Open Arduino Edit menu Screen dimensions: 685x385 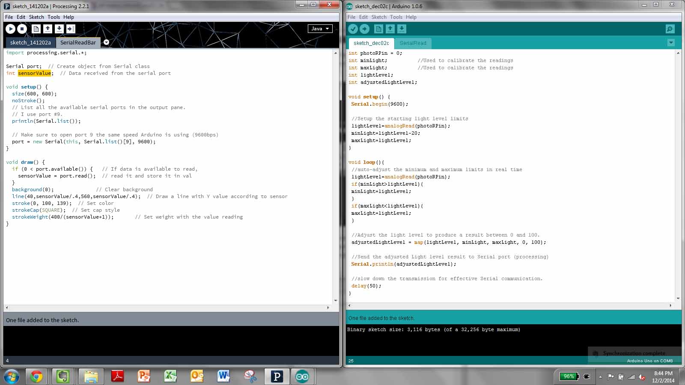tap(363, 17)
